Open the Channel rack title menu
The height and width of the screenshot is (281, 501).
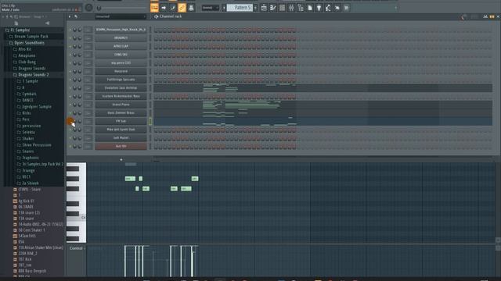click(171, 16)
